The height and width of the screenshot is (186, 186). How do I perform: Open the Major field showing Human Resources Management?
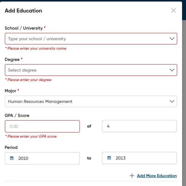(85, 101)
